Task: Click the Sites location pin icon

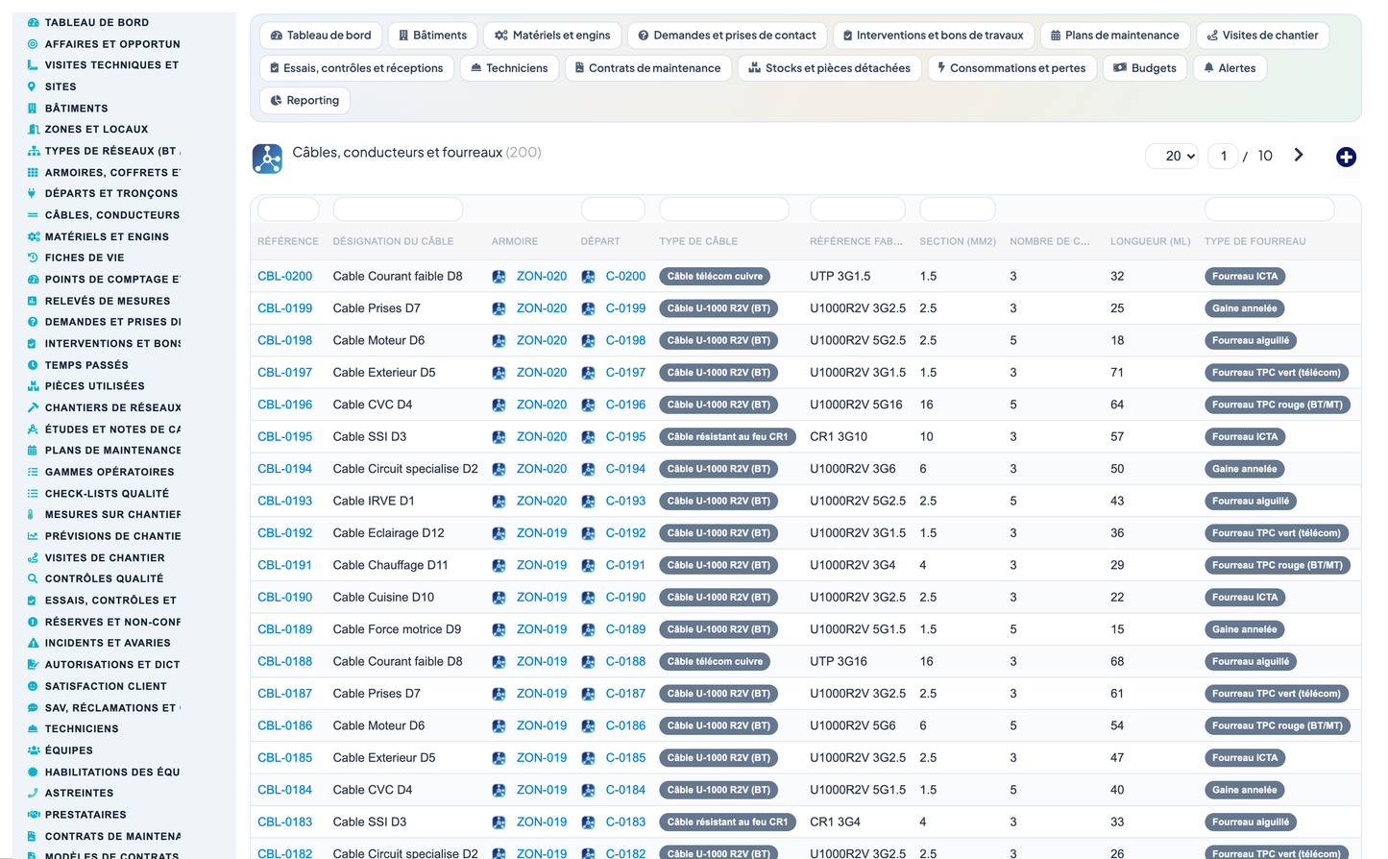Action: (33, 86)
